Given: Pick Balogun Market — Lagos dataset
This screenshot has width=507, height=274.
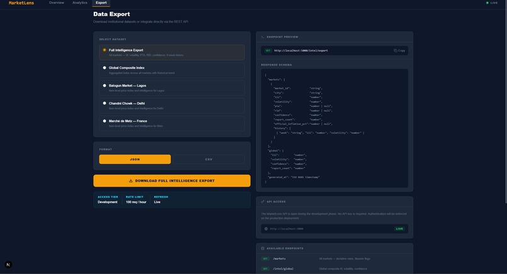Looking at the screenshot, I should [172, 88].
